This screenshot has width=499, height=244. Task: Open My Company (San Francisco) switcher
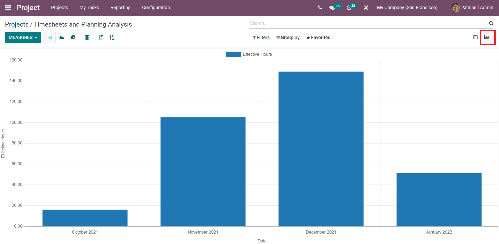coord(407,8)
